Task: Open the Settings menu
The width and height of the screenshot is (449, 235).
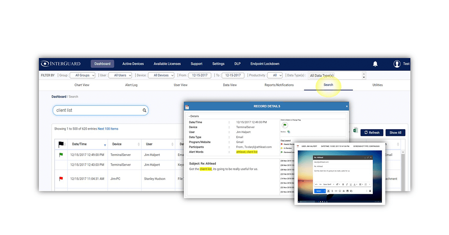Action: click(x=219, y=64)
